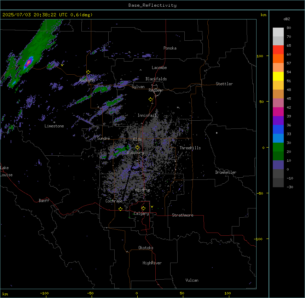Click the Airdrie city label
Image resolution: width=305 pixels, height=298 pixels.
(x=143, y=190)
